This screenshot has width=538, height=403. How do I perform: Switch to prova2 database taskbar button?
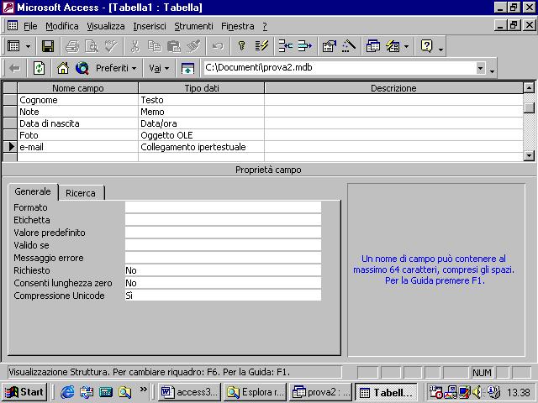point(320,392)
